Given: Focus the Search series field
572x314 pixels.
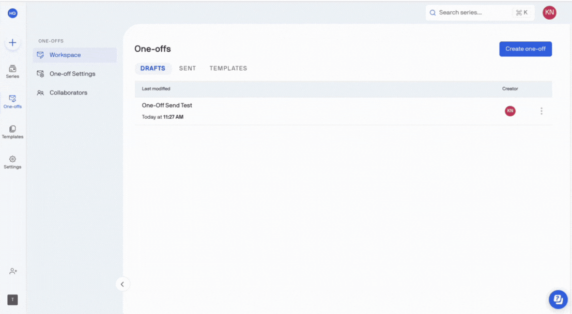Looking at the screenshot, I should point(480,12).
